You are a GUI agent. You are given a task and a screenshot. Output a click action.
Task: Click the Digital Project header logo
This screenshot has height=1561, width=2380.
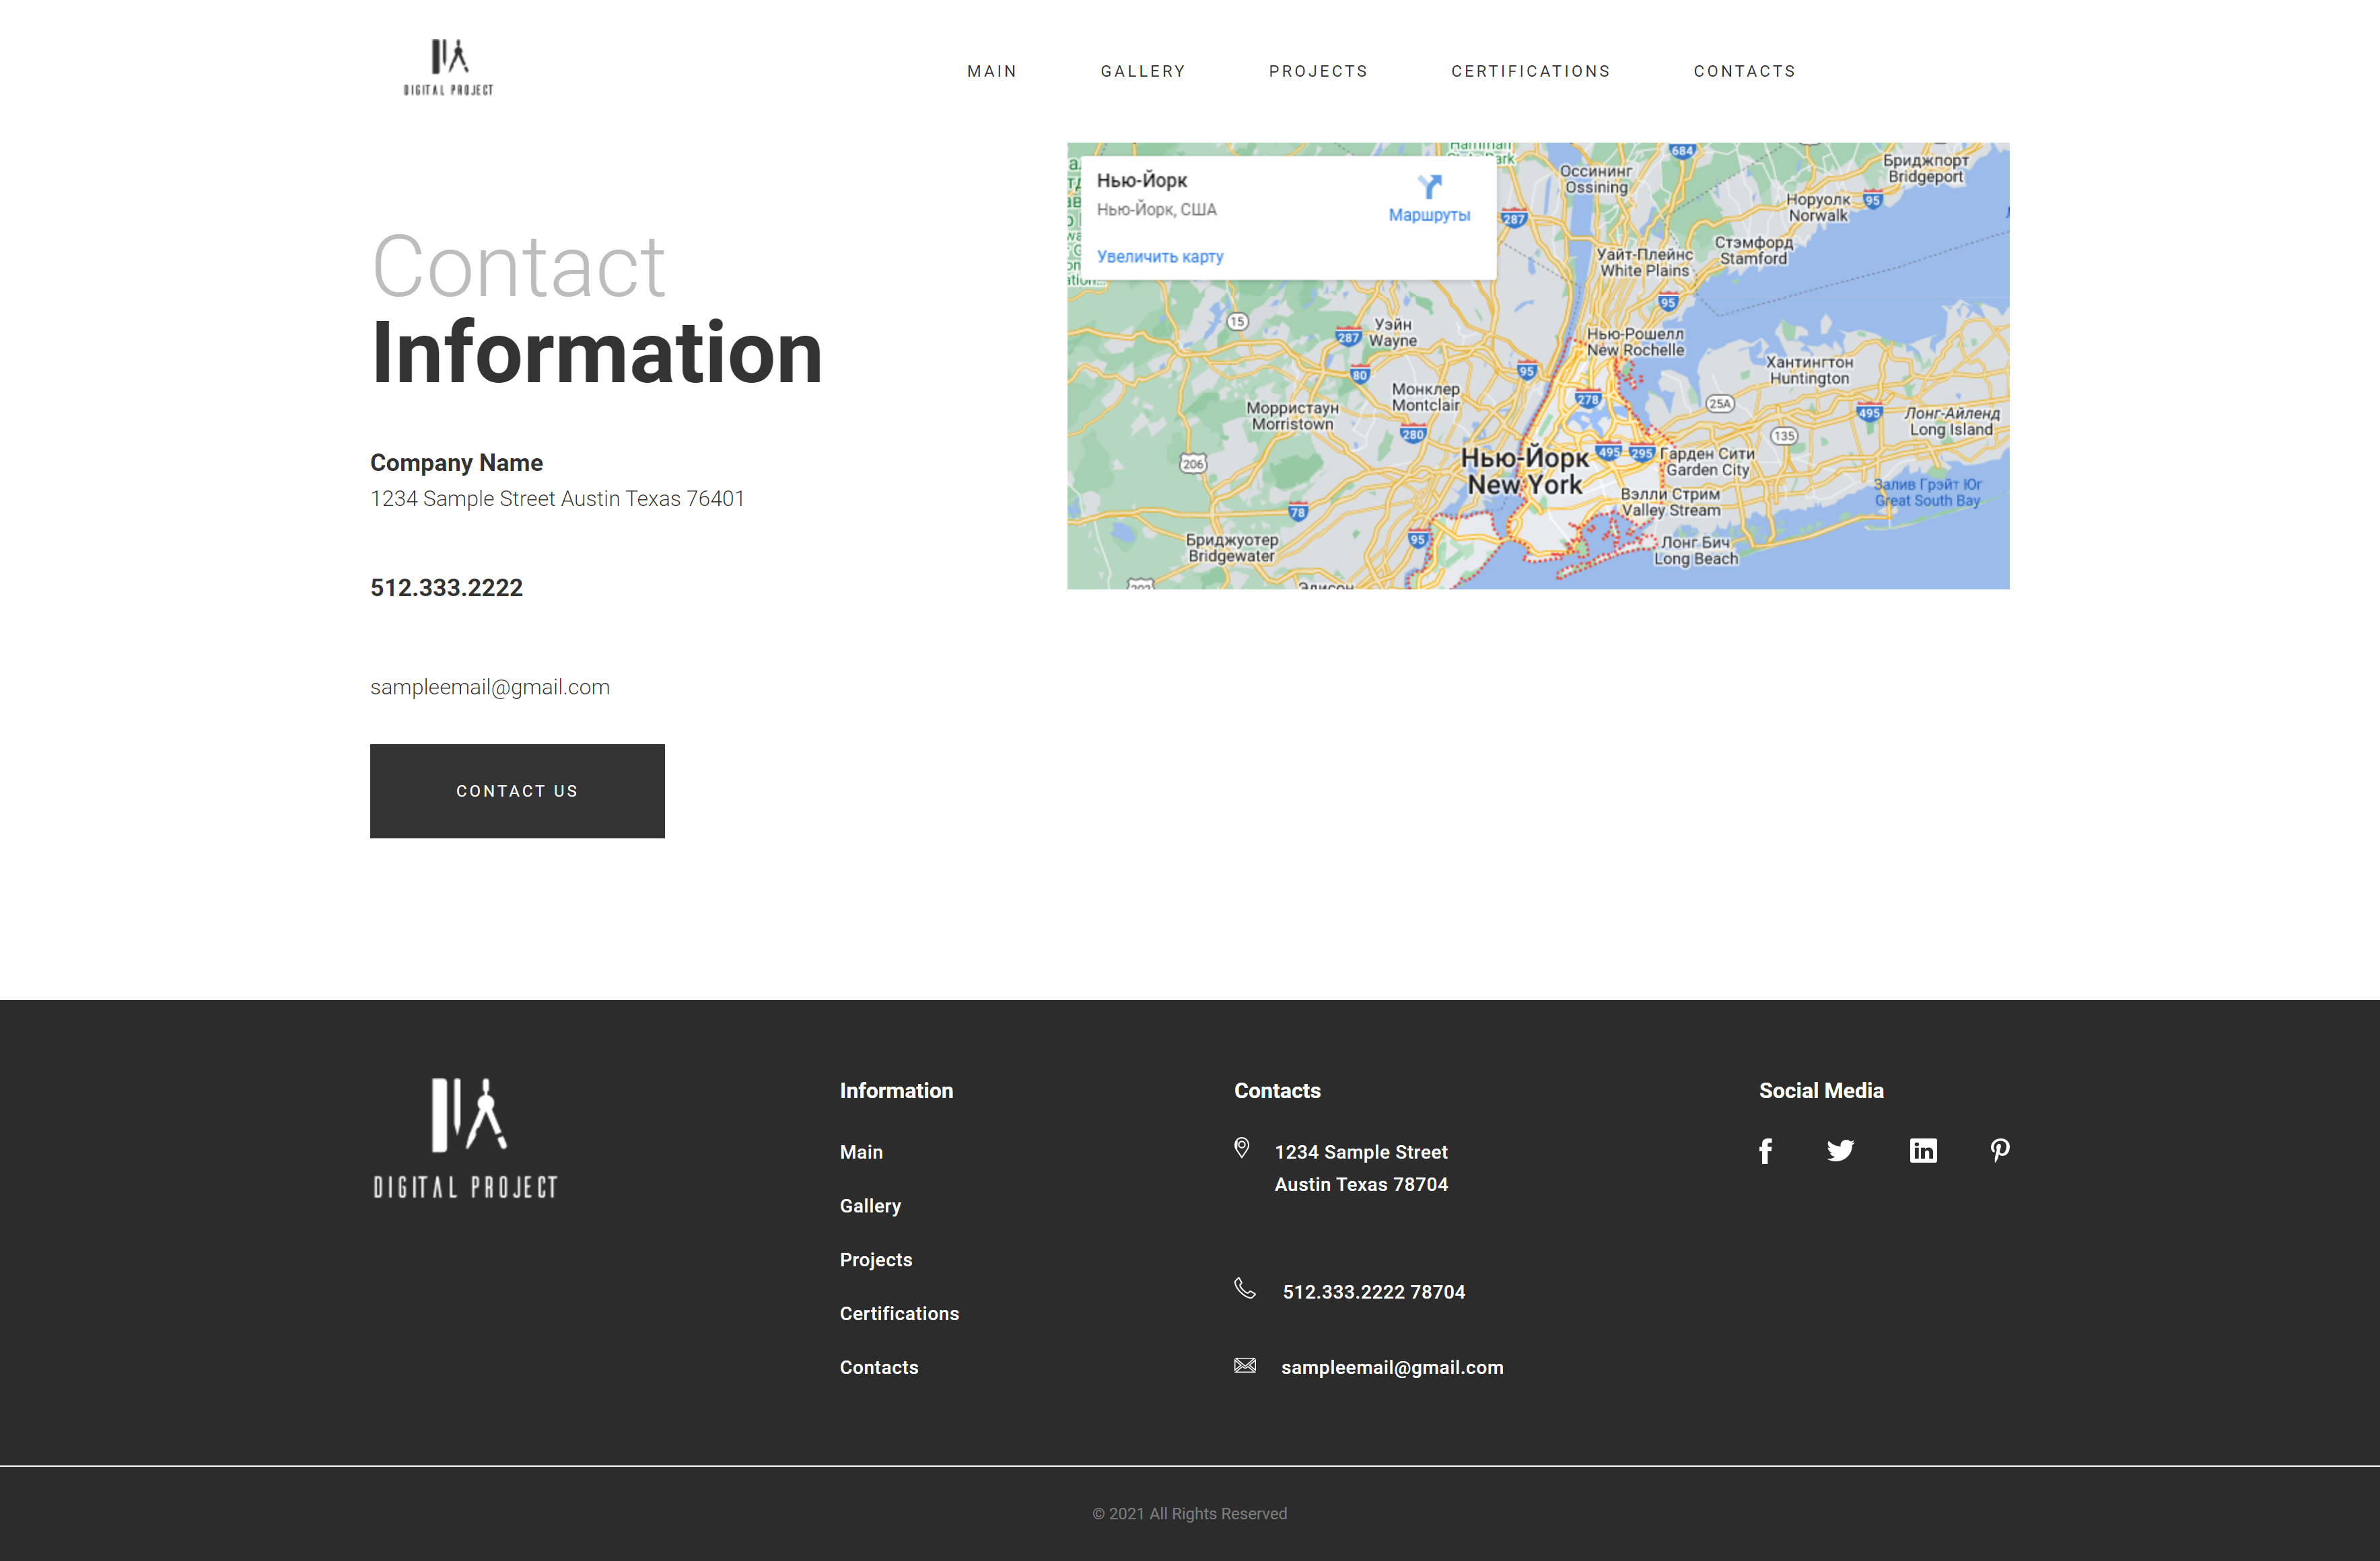[x=448, y=68]
